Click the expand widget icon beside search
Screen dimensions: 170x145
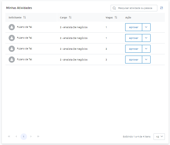pos(161,8)
